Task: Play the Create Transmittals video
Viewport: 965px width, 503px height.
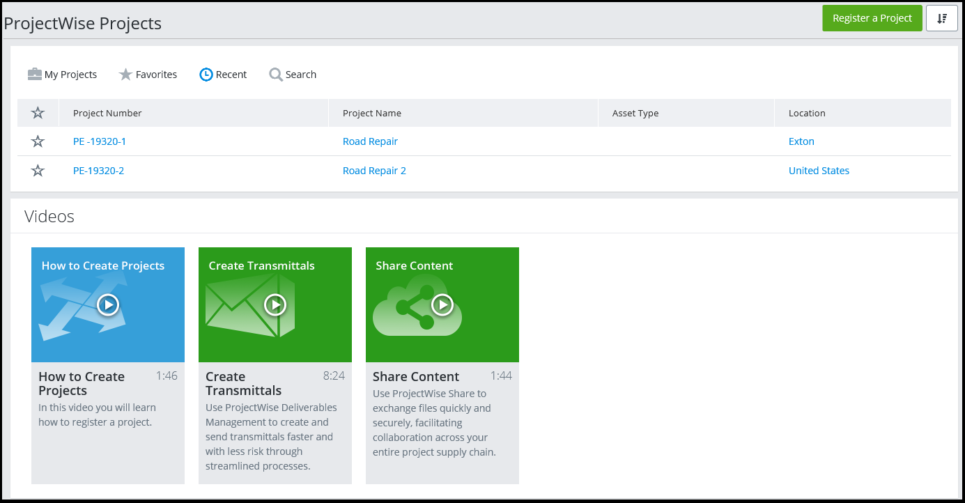Action: 275,304
